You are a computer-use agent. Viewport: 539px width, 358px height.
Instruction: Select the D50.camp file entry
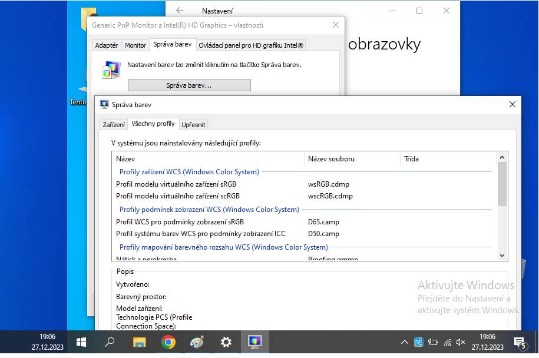[323, 234]
